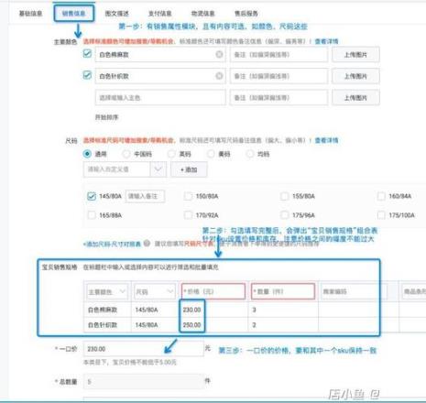Expand the custom size dropdown arrow
This screenshot has height=403, width=426.
click(x=158, y=169)
